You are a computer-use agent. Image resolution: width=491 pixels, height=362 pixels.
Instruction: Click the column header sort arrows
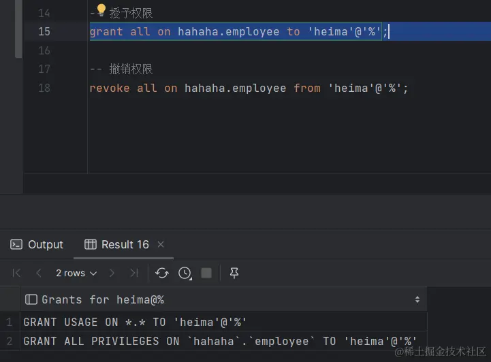tap(417, 299)
